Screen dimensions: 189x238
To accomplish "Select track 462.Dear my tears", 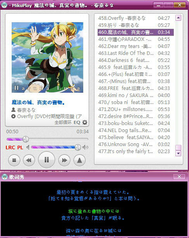I will click(x=136, y=46).
